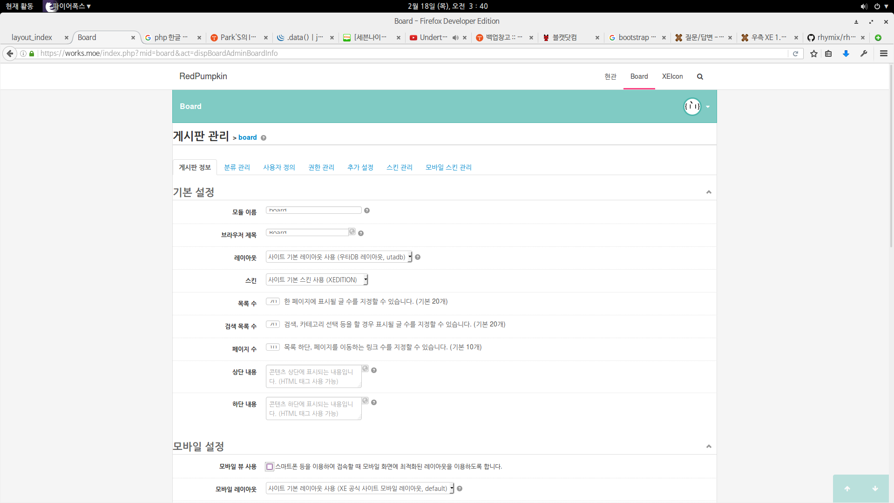Bookmark this page with the star icon

(813, 53)
